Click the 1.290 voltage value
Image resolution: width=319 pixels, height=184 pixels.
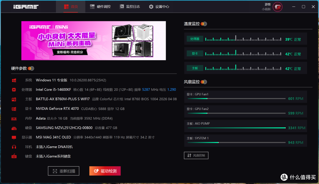[x=172, y=90]
